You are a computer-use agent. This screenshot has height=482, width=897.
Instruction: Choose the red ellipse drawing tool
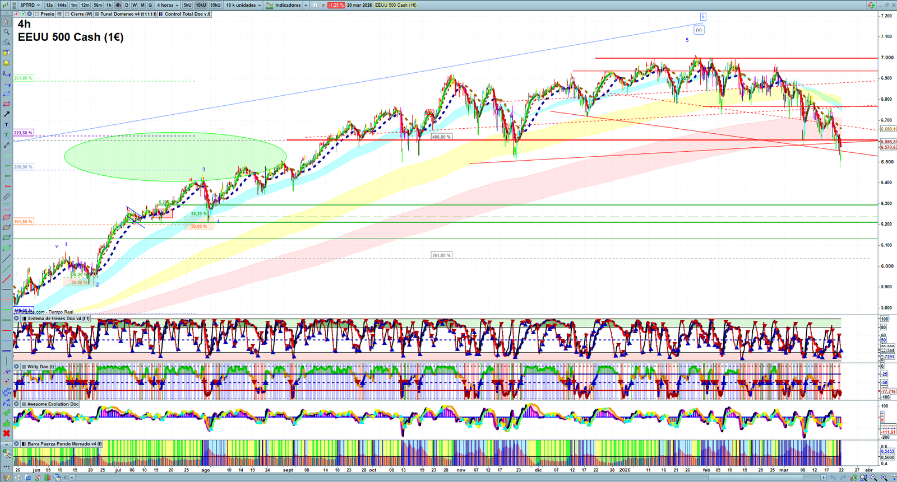click(6, 217)
